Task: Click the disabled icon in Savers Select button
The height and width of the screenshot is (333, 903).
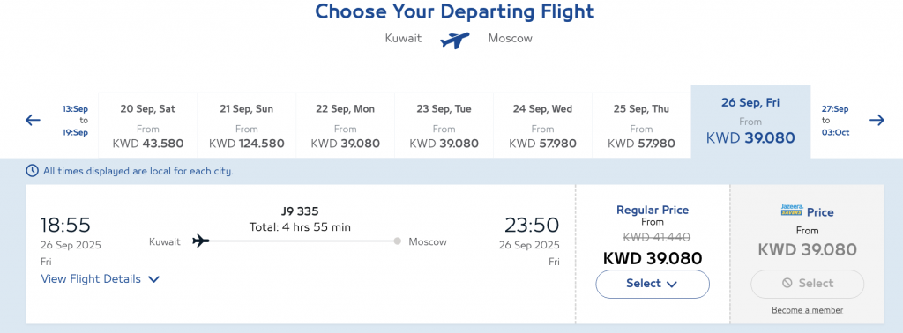Action: coord(787,283)
